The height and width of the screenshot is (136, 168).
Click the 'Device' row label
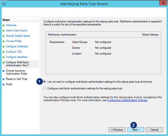click(x=76, y=48)
